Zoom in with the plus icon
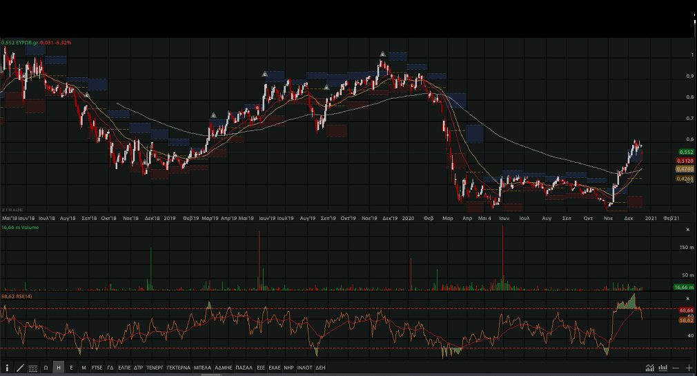The image size is (697, 376). point(689,368)
